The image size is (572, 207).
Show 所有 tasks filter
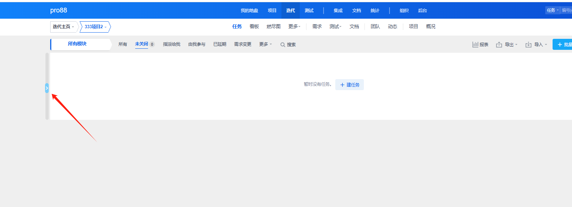point(123,44)
